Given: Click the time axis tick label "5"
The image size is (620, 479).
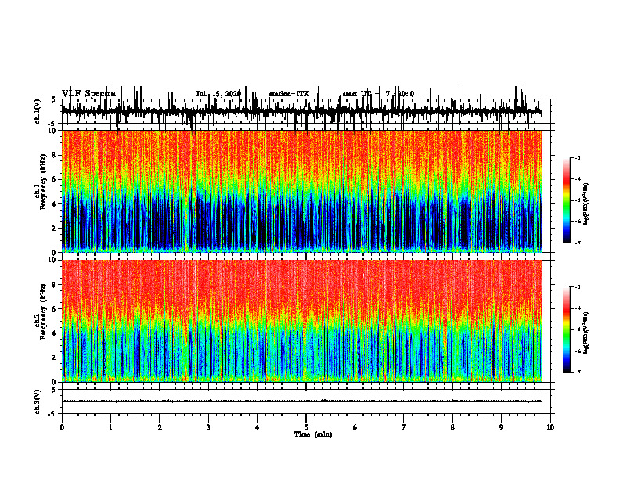Looking at the screenshot, I should [306, 427].
